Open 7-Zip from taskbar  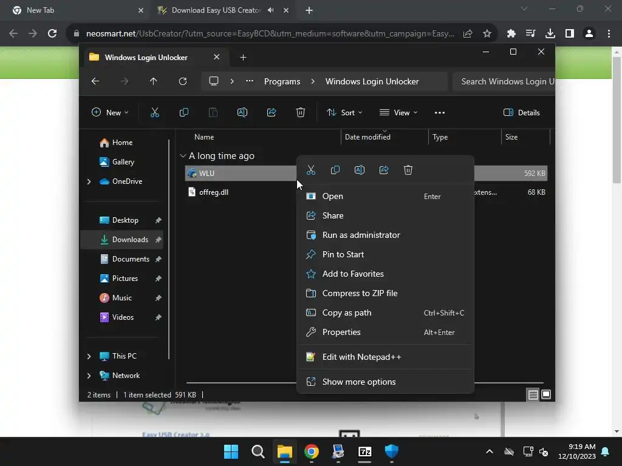(x=364, y=451)
